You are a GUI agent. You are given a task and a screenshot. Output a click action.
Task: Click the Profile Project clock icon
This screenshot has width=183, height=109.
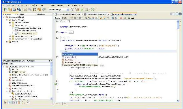93,10
